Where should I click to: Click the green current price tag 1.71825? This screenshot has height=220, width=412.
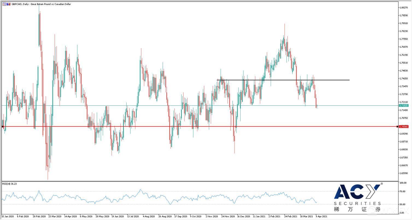click(x=404, y=105)
